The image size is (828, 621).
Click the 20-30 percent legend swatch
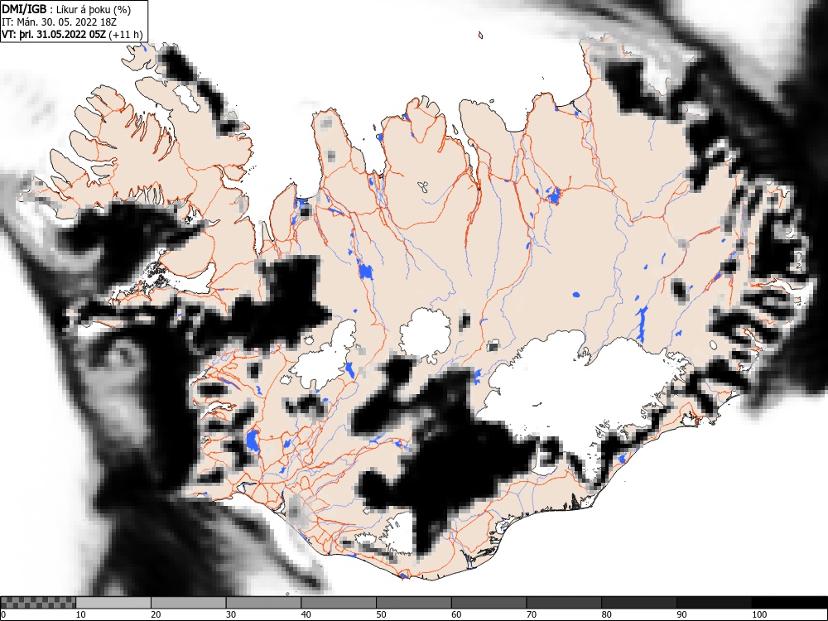[x=188, y=603]
